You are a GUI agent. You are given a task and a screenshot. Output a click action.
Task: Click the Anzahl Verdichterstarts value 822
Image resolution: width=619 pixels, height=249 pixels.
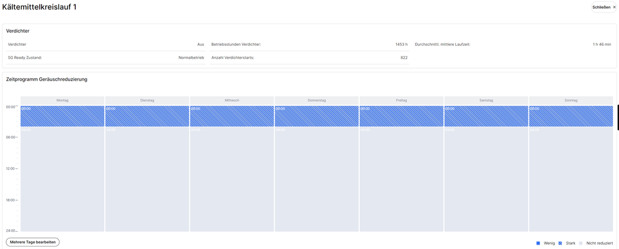coord(404,58)
